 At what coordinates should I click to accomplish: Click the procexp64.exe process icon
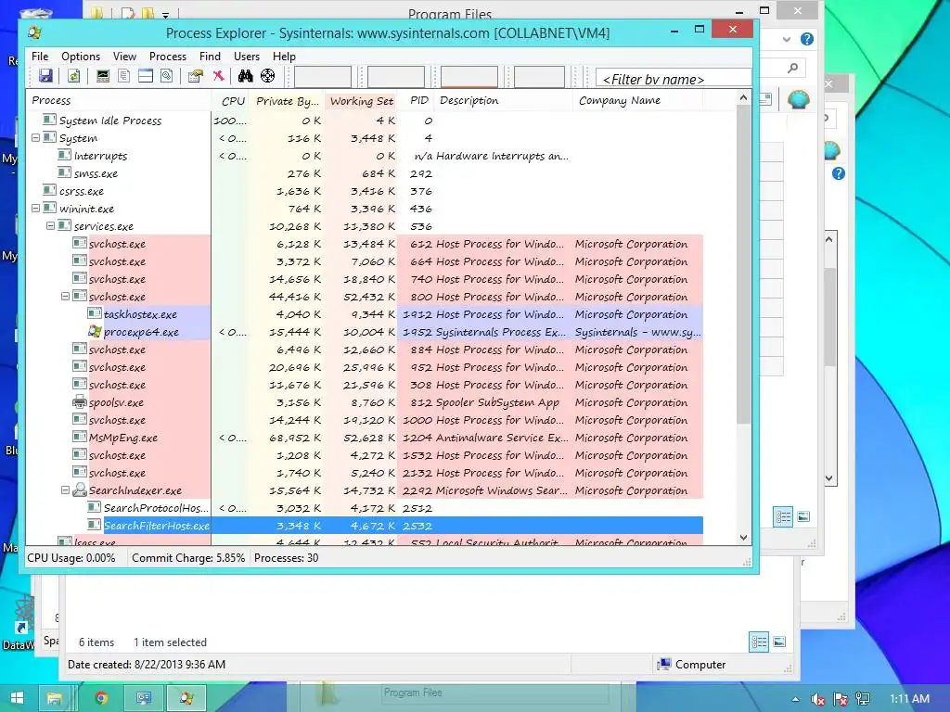[x=95, y=332]
